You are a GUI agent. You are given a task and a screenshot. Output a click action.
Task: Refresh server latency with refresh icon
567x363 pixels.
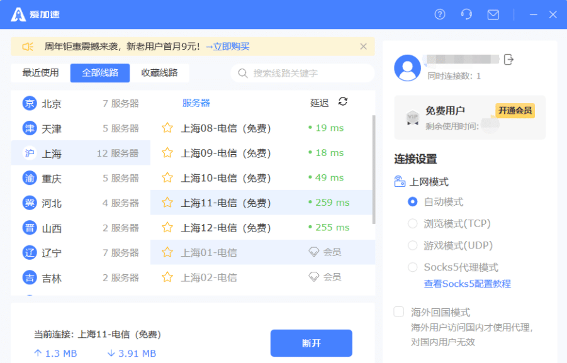click(x=343, y=101)
